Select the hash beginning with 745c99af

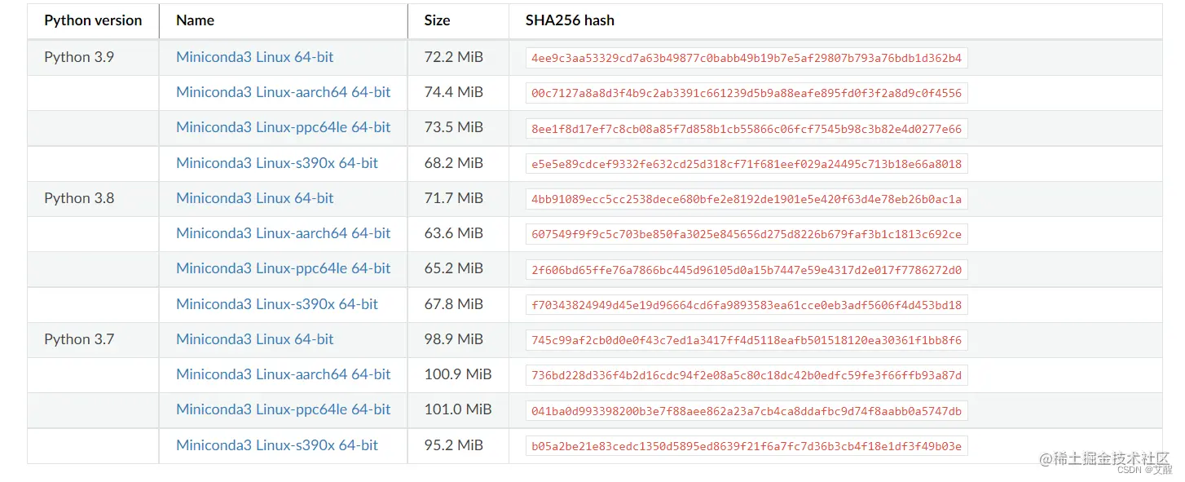coord(746,341)
